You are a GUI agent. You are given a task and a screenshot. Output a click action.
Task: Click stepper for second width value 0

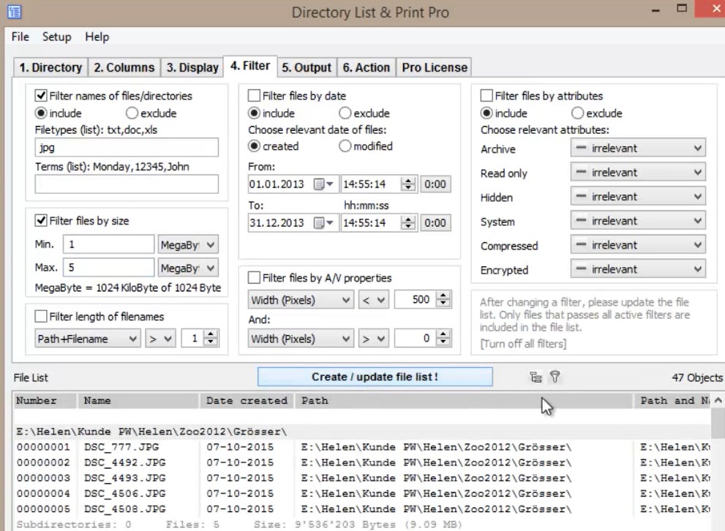[x=443, y=339]
